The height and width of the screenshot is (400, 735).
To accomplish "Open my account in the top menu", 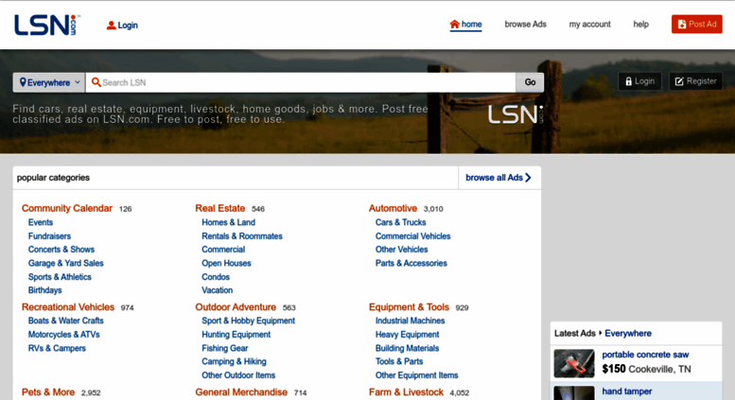I will pos(589,25).
